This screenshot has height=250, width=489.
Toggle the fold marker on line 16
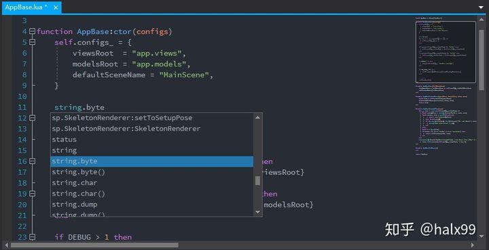[32, 161]
